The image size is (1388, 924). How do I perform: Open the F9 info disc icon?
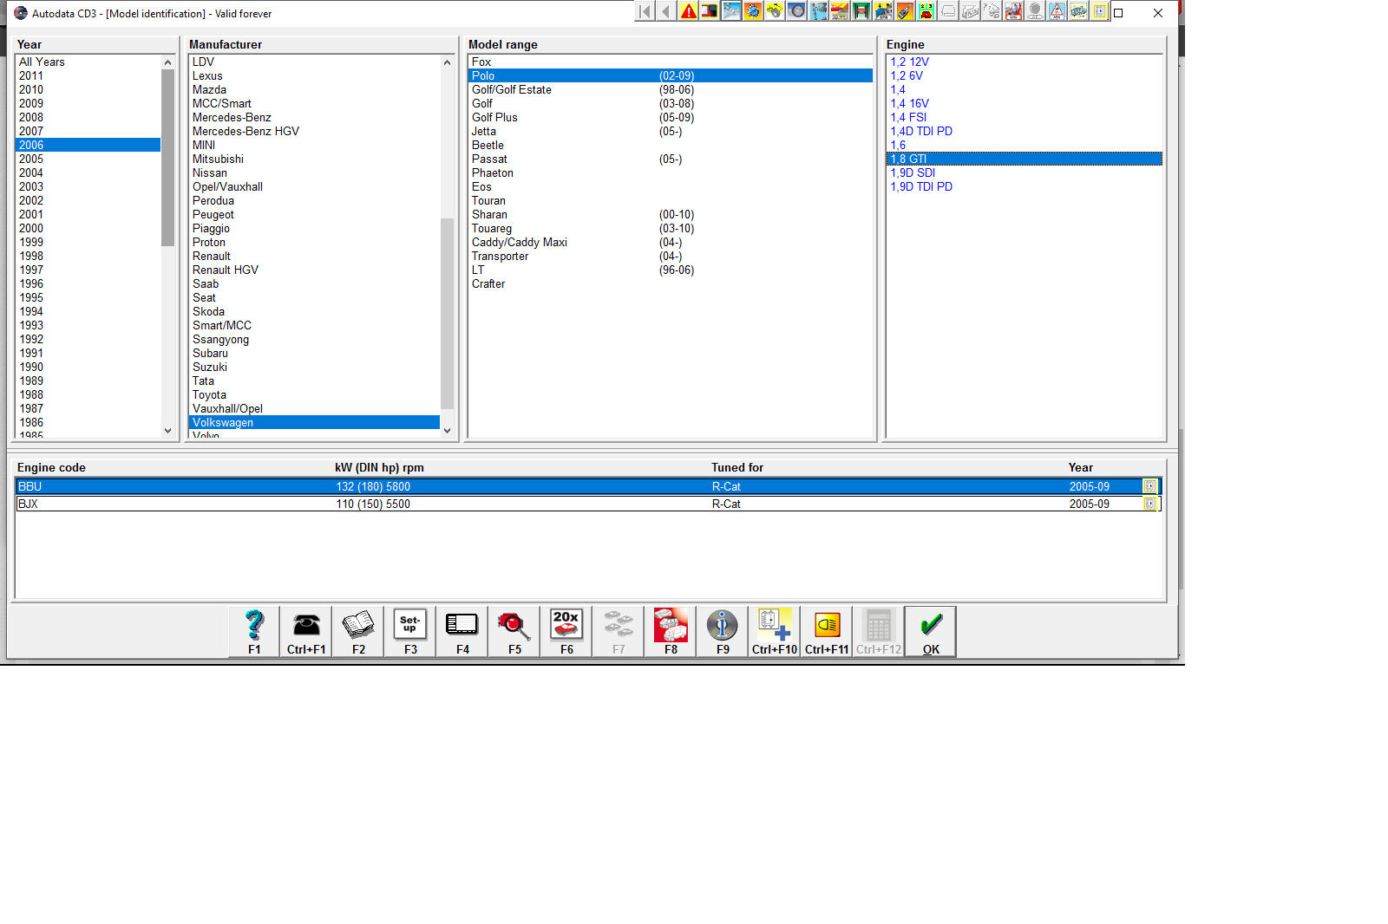[723, 631]
